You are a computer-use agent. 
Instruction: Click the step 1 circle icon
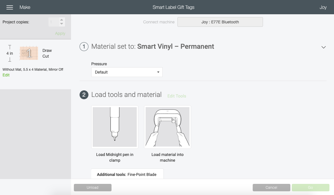pyautogui.click(x=84, y=46)
